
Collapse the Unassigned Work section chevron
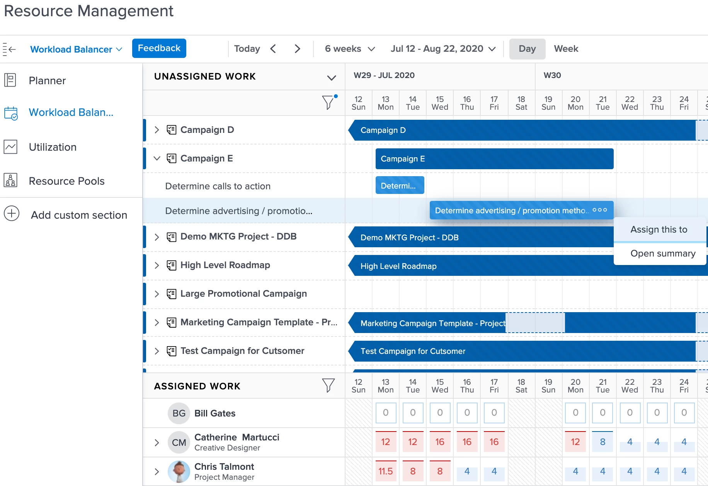(331, 78)
